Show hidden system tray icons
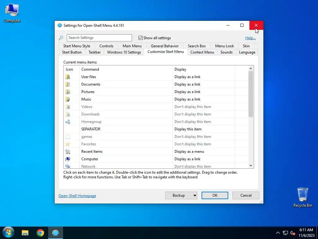 (278, 233)
